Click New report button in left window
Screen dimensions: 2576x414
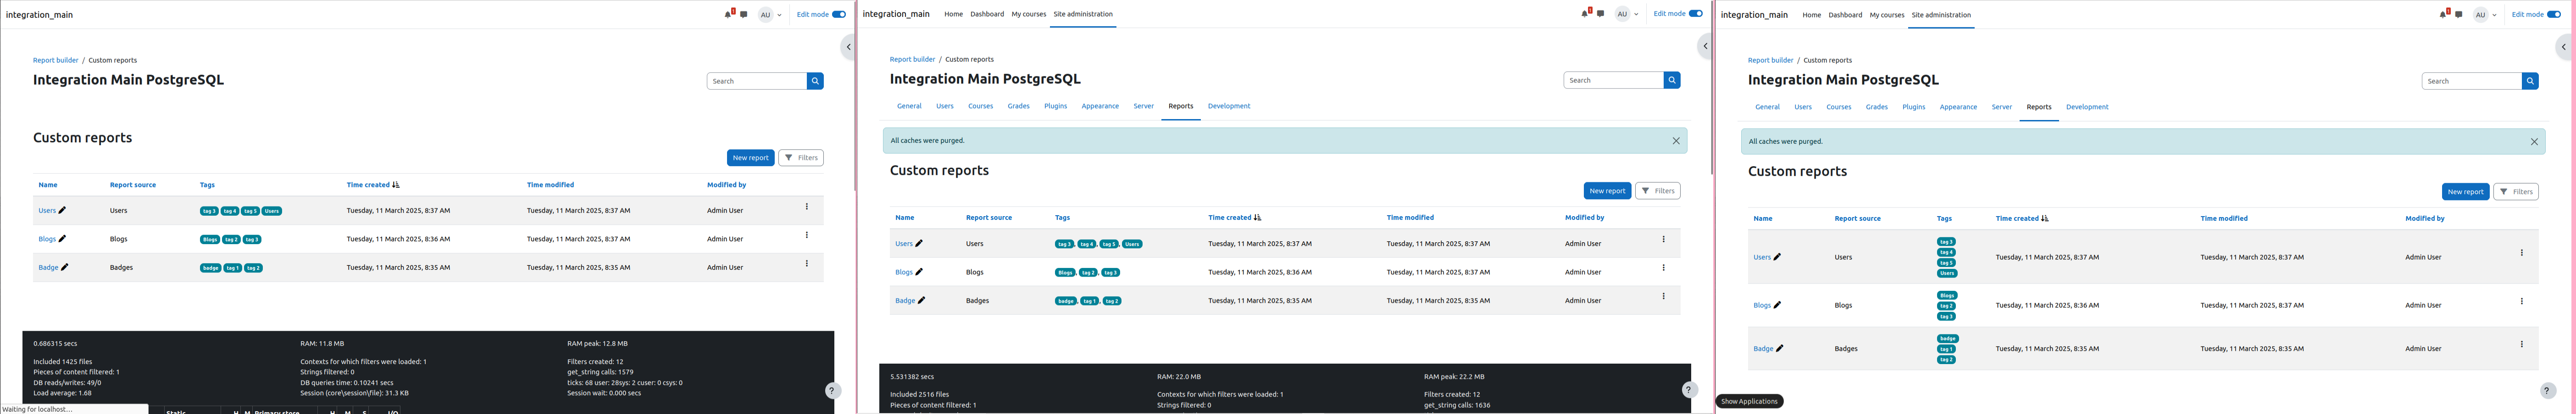tap(750, 158)
